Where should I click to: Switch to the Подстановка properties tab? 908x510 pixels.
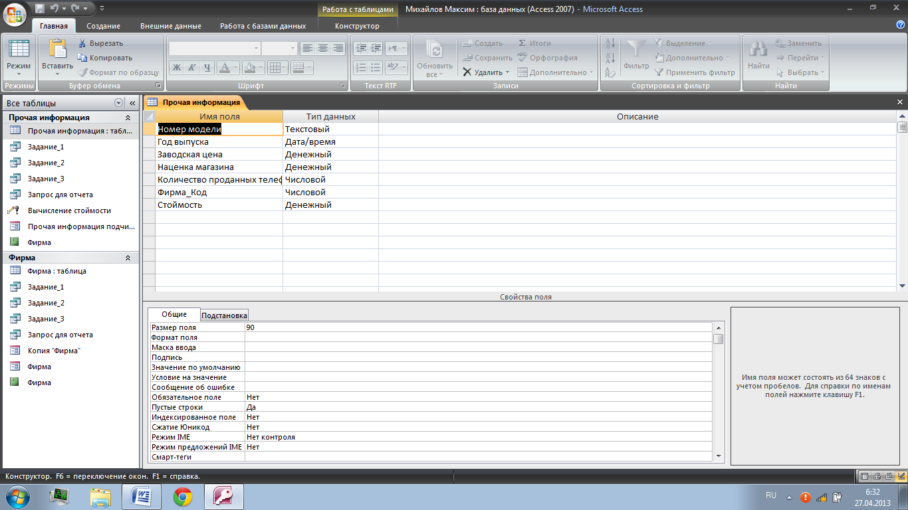pos(225,315)
